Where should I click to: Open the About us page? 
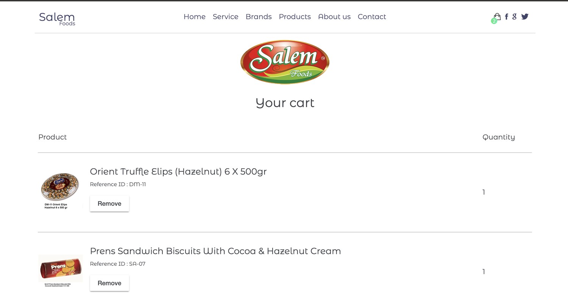coord(334,17)
